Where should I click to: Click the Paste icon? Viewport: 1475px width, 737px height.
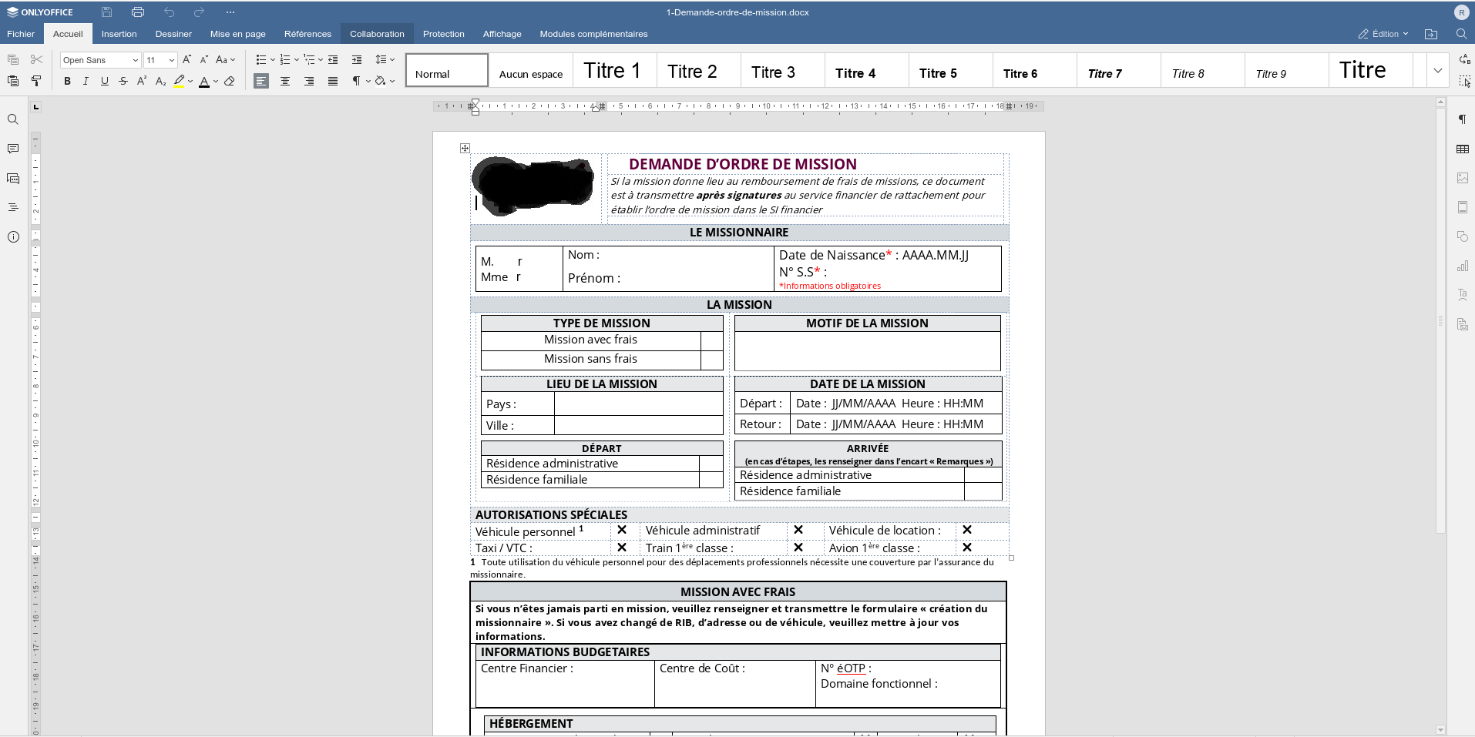pos(13,81)
